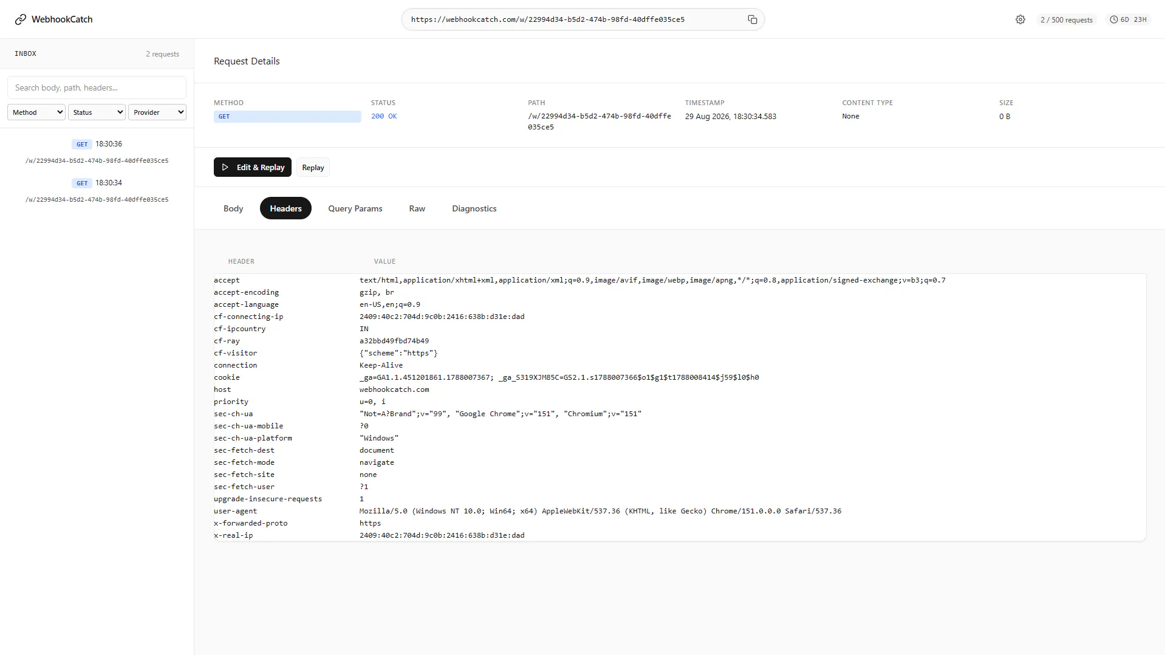
Task: Click the cf-ray value a32bbd49fbd74b49
Action: coord(394,341)
